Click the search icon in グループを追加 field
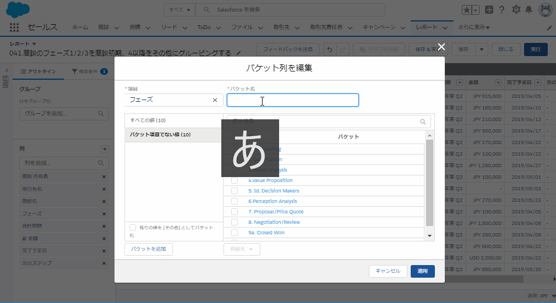This screenshot has height=303, width=556. [101, 114]
